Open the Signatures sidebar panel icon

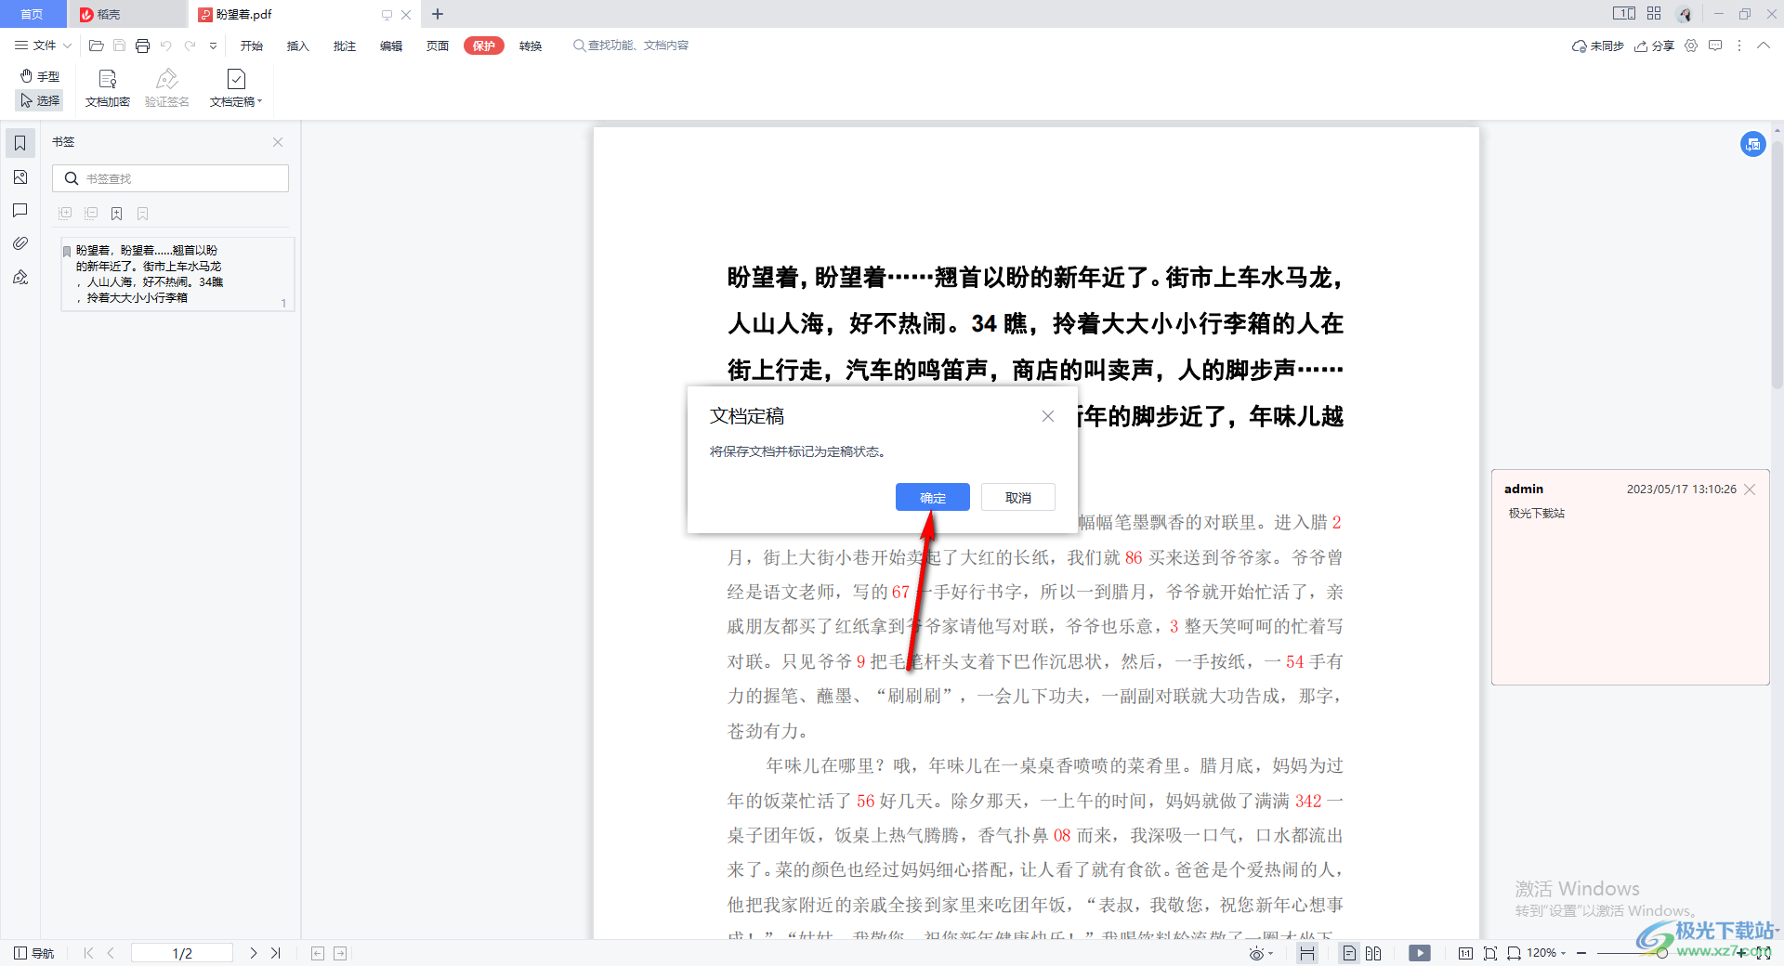click(x=20, y=277)
